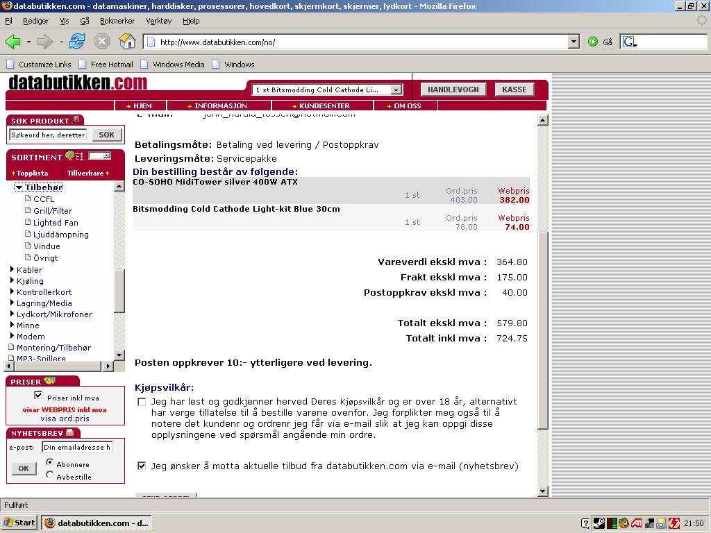
Task: Click the bear face tray icon
Action: coord(624,523)
